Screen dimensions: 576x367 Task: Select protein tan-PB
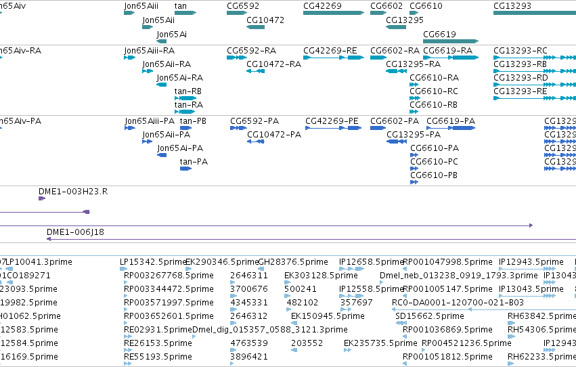pos(193,121)
